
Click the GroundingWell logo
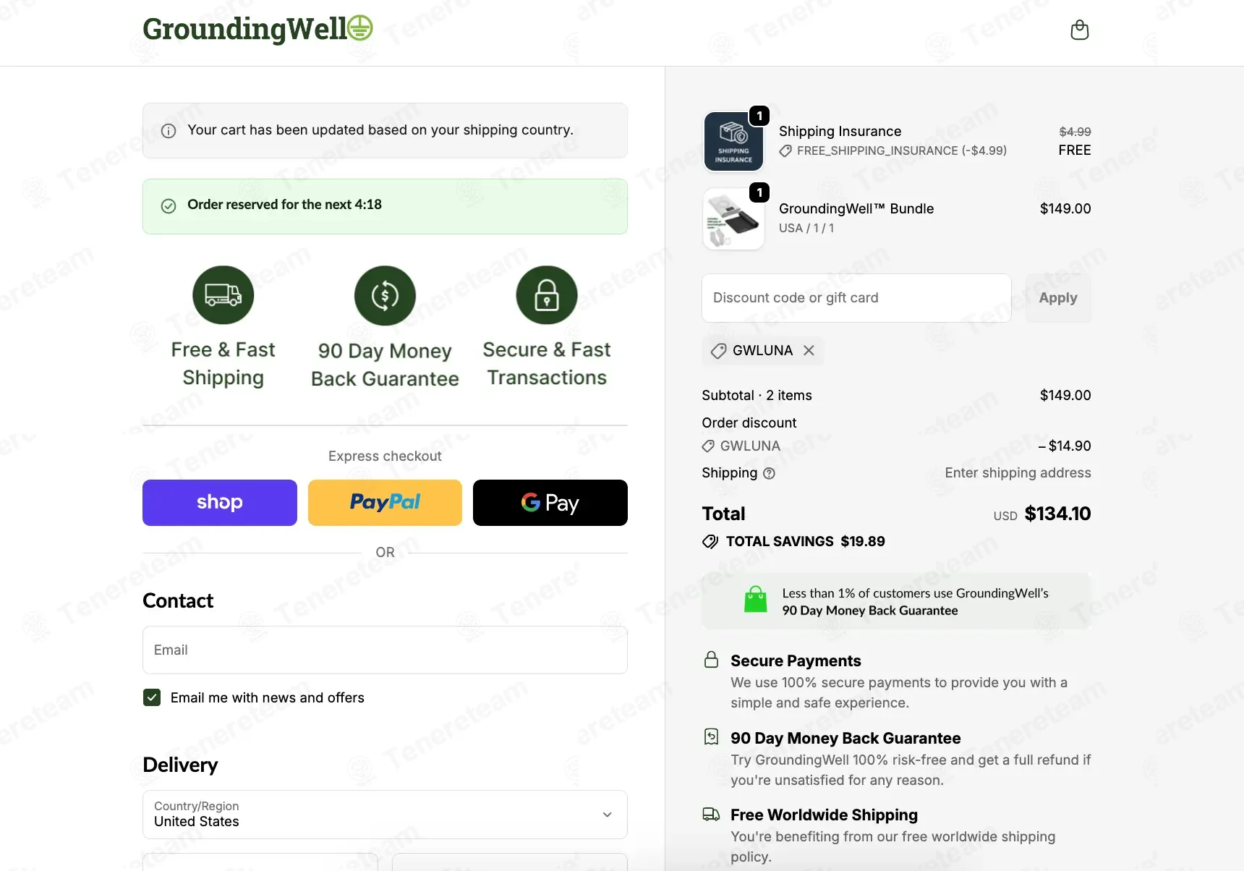tap(257, 29)
